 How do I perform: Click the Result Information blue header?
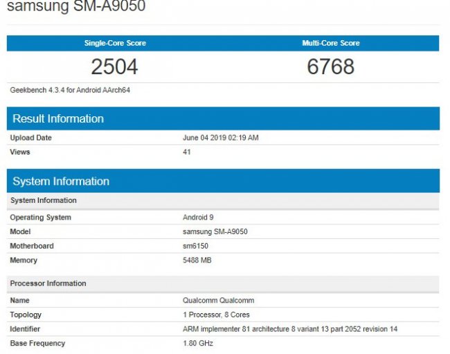[58, 118]
